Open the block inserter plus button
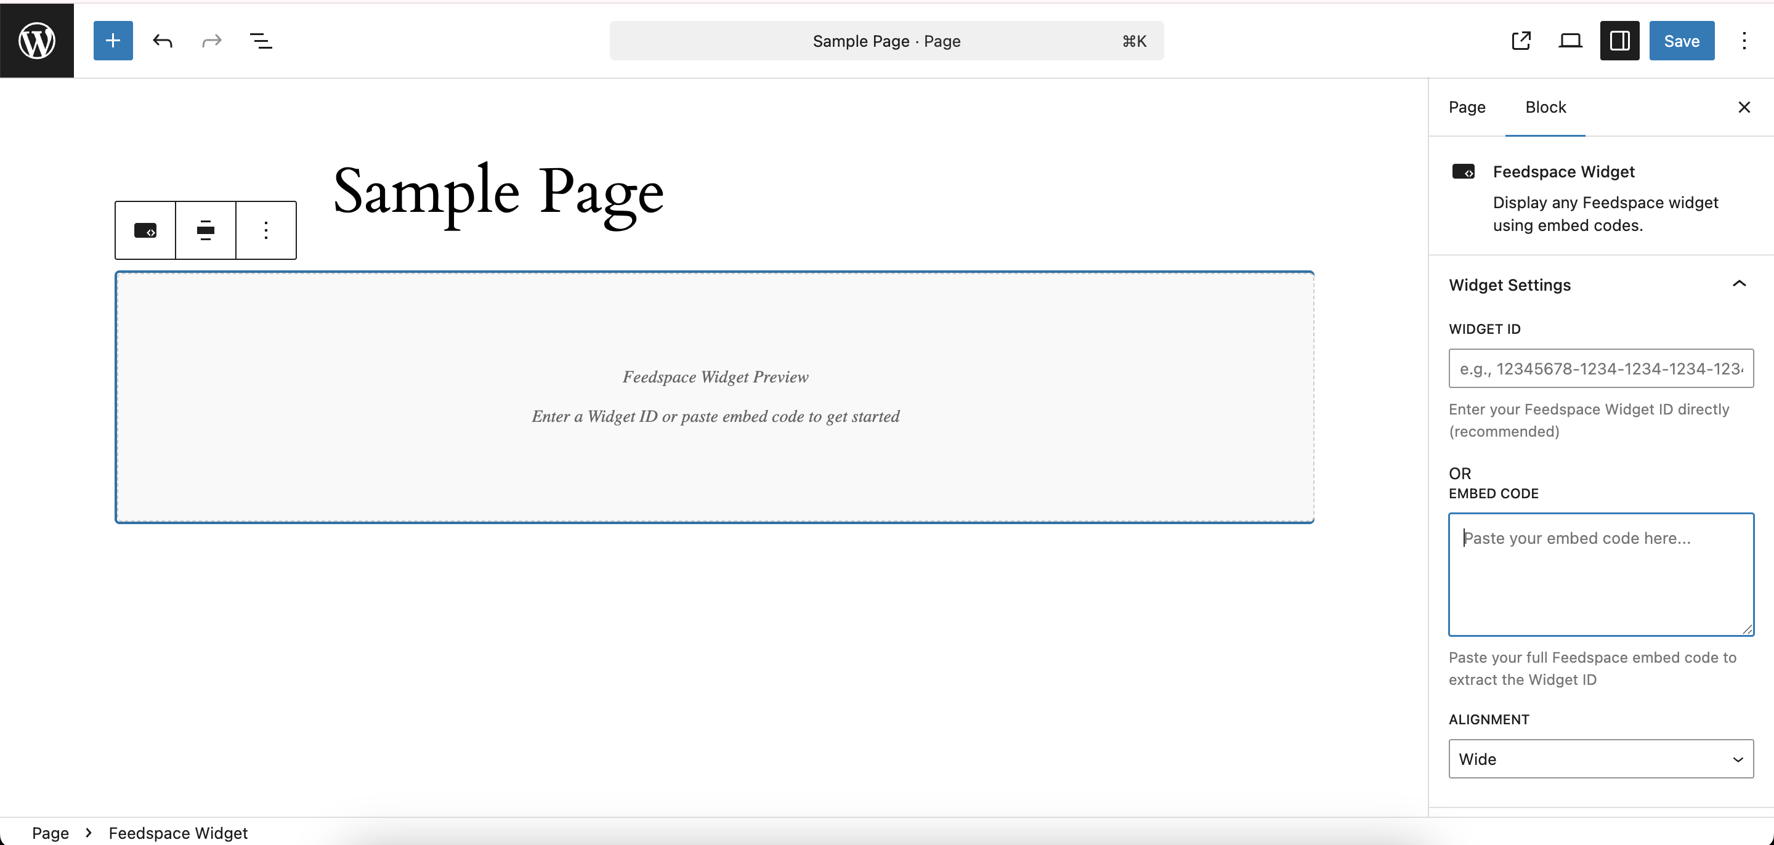1774x845 pixels. pyautogui.click(x=113, y=41)
